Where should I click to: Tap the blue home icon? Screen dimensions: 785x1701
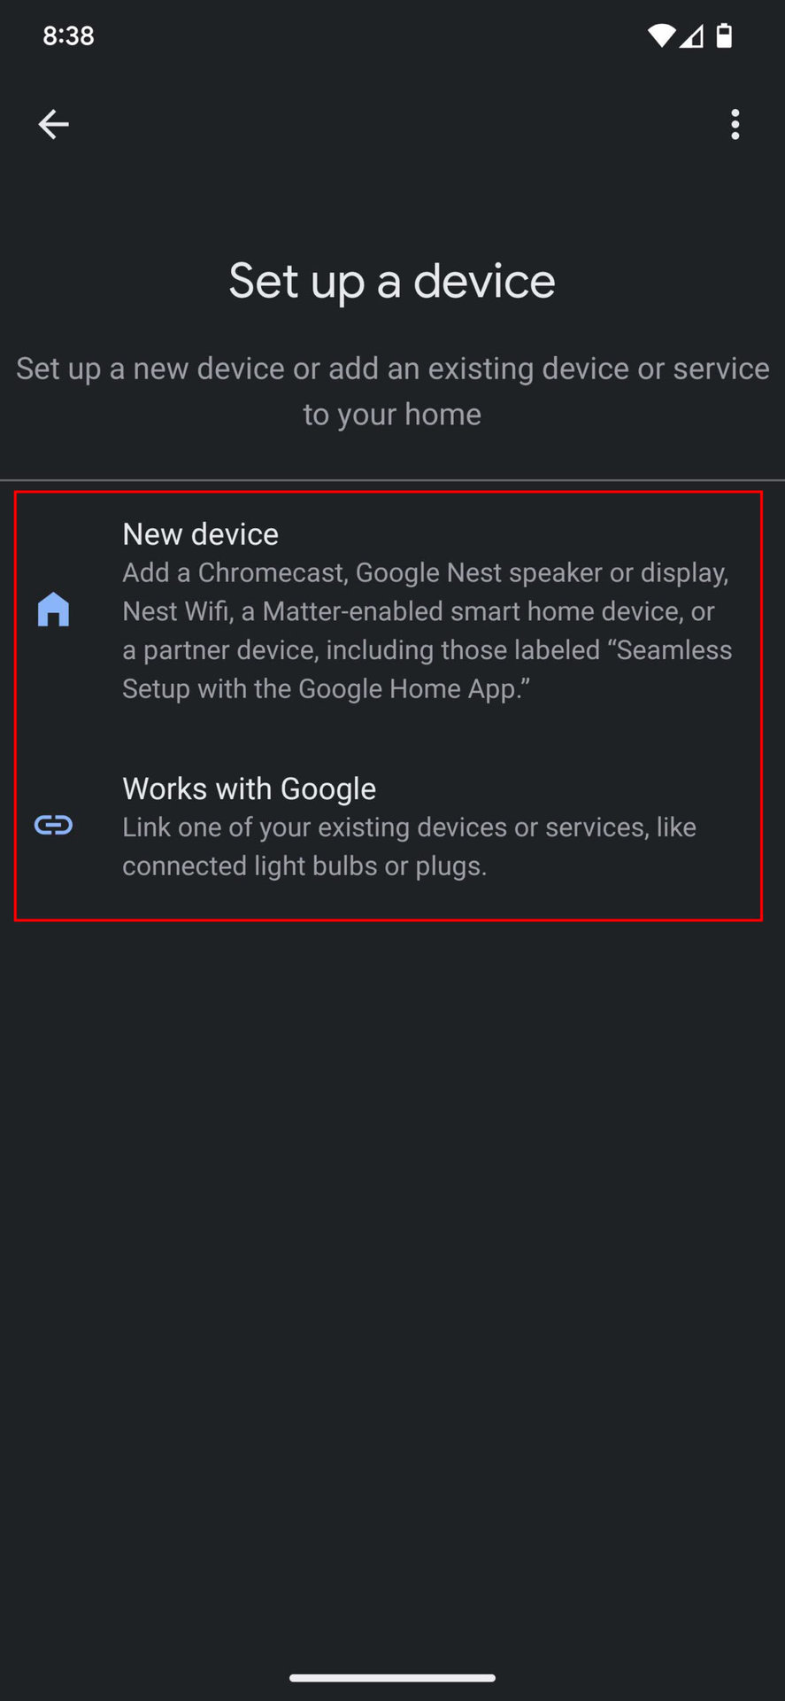click(x=53, y=610)
